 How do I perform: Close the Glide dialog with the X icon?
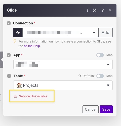tap(110, 10)
